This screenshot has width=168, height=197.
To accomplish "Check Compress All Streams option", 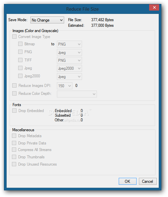I will pos(14,150).
